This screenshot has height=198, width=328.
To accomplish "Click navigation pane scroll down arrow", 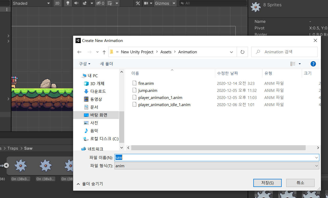I will pyautogui.click(x=122, y=148).
